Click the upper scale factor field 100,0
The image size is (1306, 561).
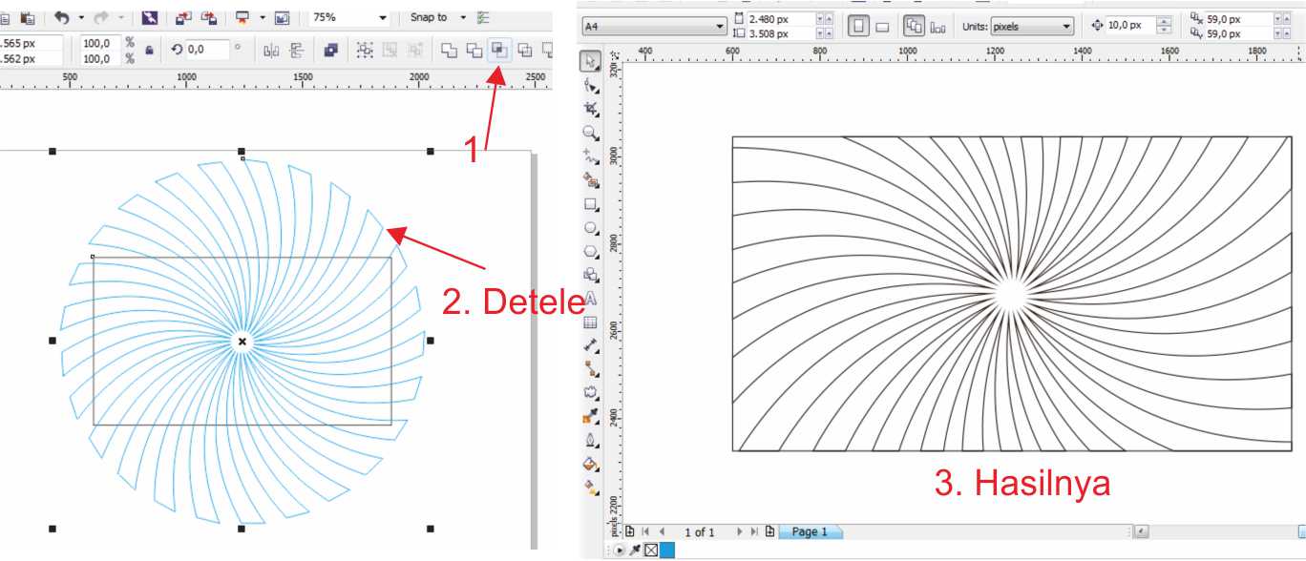click(x=98, y=43)
